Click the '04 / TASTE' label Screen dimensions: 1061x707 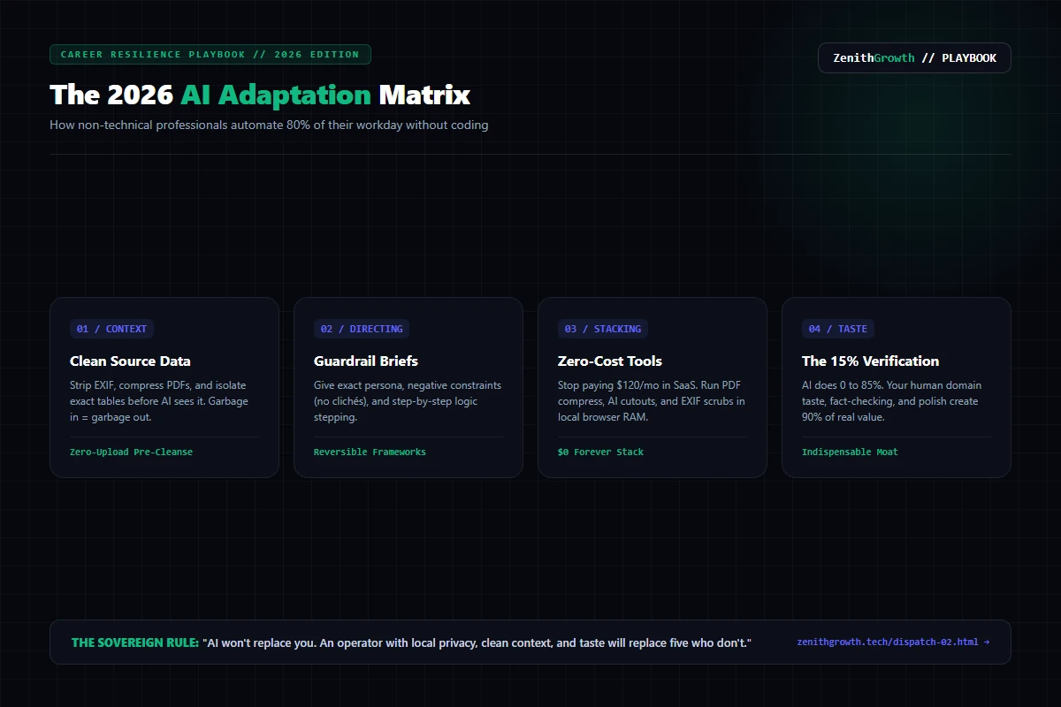coord(838,329)
